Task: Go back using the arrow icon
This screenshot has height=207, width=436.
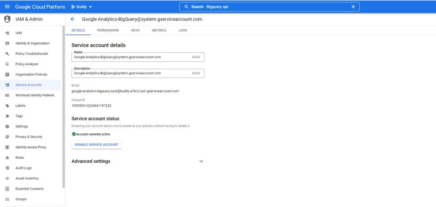Action: point(73,19)
